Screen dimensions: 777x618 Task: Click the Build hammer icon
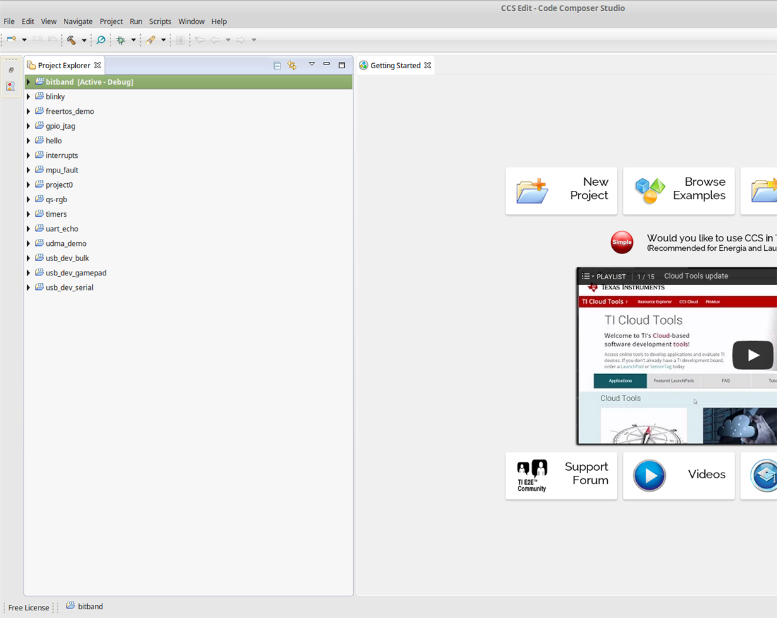71,40
